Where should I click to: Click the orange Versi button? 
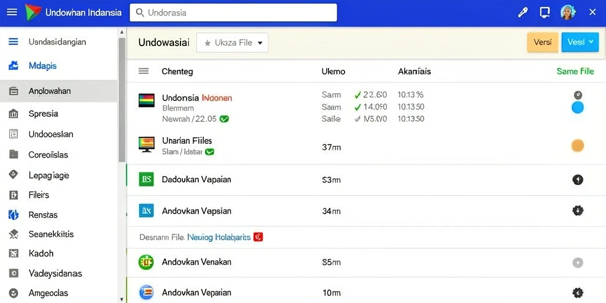(543, 42)
